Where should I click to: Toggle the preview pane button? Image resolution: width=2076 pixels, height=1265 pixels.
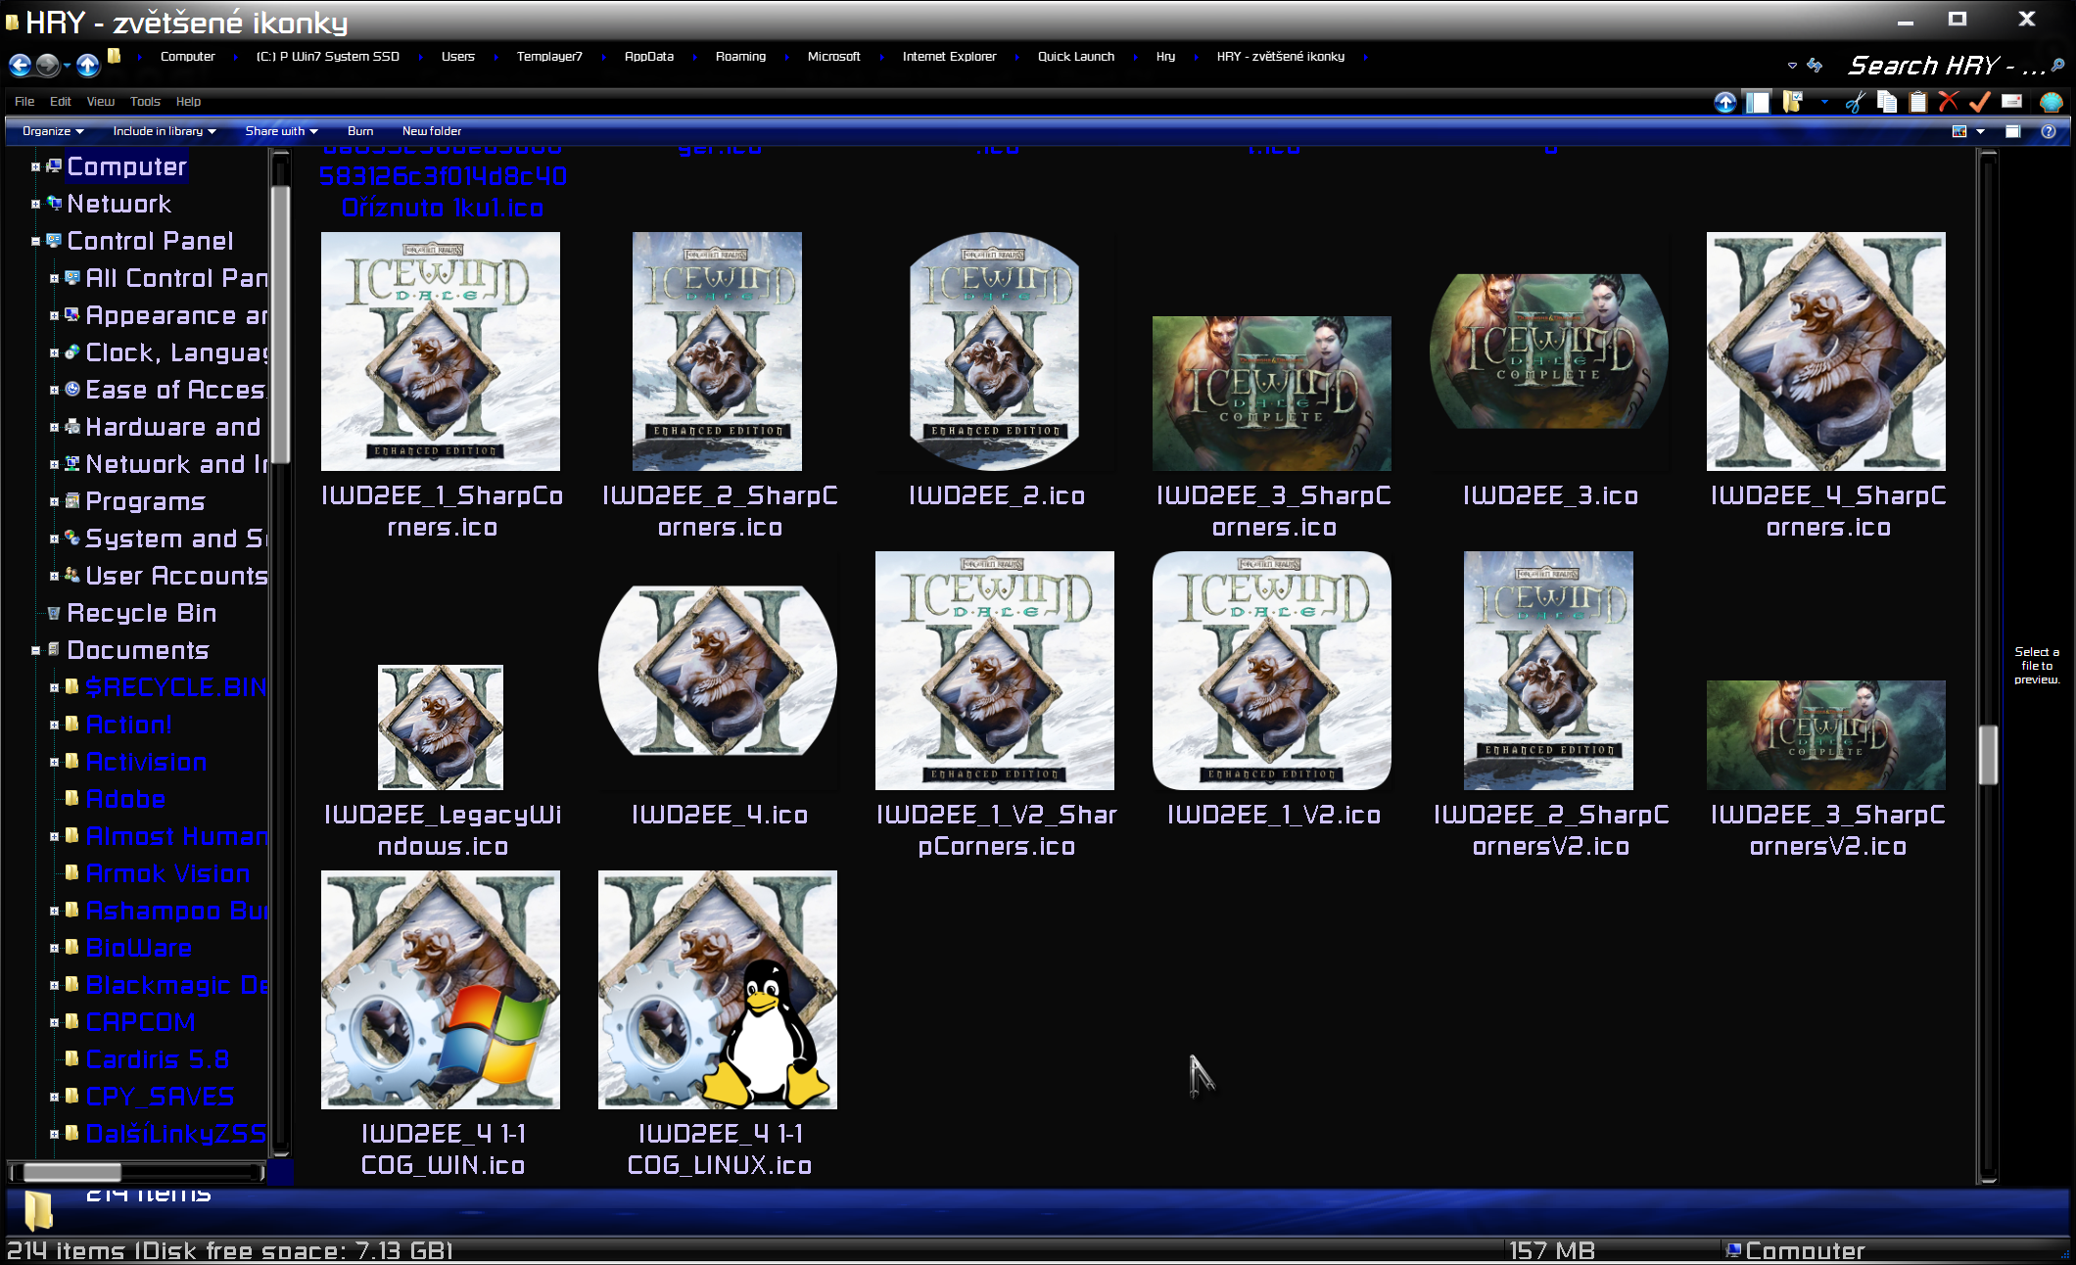point(2012,131)
